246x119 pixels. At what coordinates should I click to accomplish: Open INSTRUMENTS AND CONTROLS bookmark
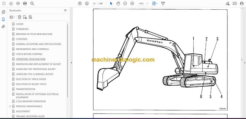[32, 49]
